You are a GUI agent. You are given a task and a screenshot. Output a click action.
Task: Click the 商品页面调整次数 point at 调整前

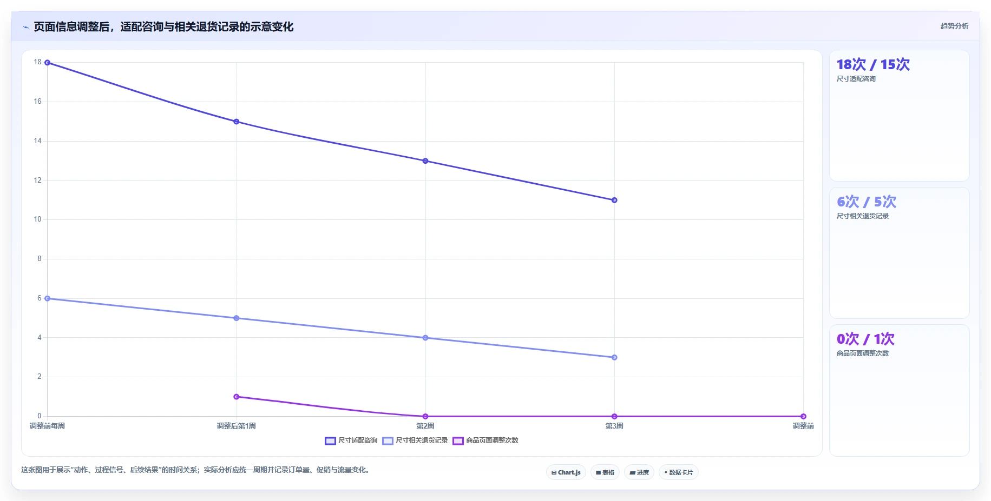pyautogui.click(x=803, y=416)
